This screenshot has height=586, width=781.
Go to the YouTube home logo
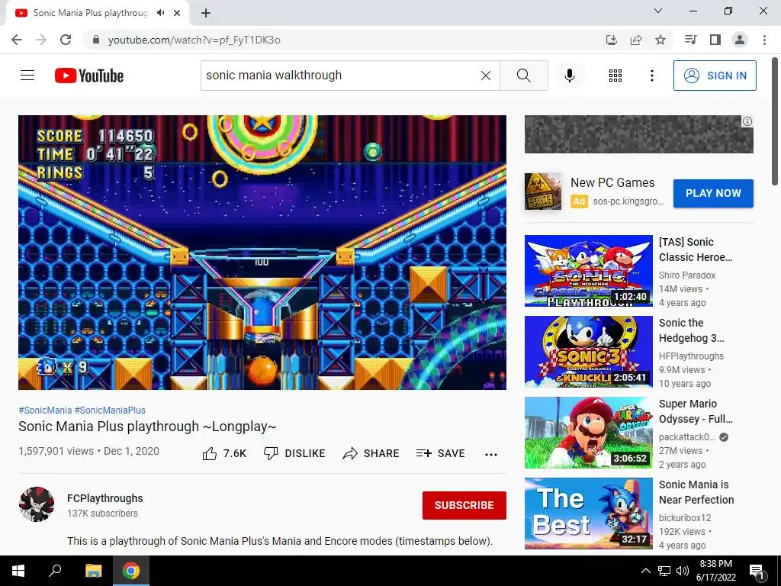89,76
